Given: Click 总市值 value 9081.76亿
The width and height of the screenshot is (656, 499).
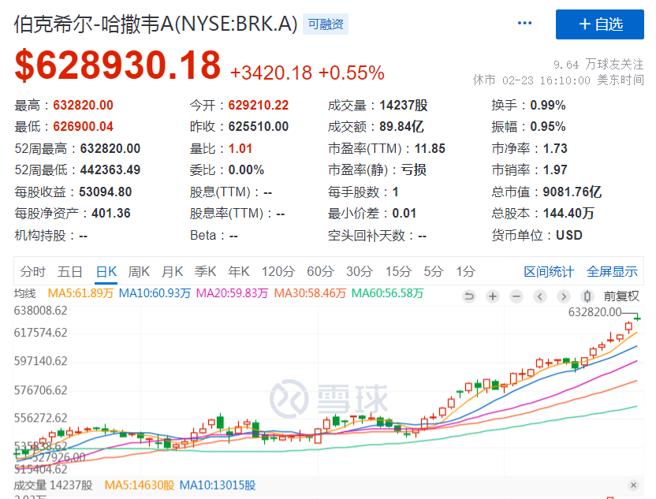Looking at the screenshot, I should pos(572,192).
